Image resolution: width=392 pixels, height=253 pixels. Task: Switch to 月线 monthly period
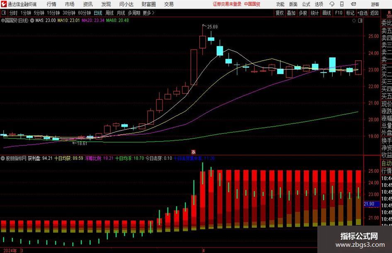[121, 13]
